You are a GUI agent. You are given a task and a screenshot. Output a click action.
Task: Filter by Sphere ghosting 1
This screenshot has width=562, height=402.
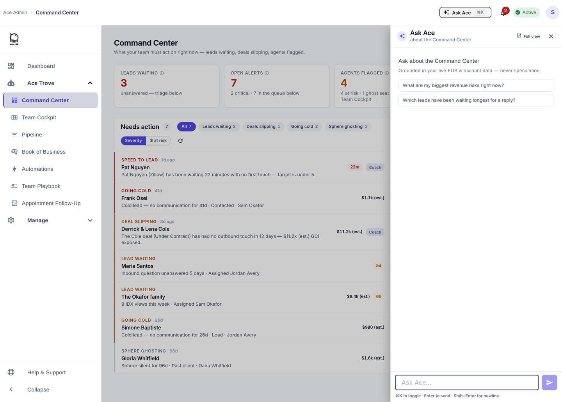348,127
